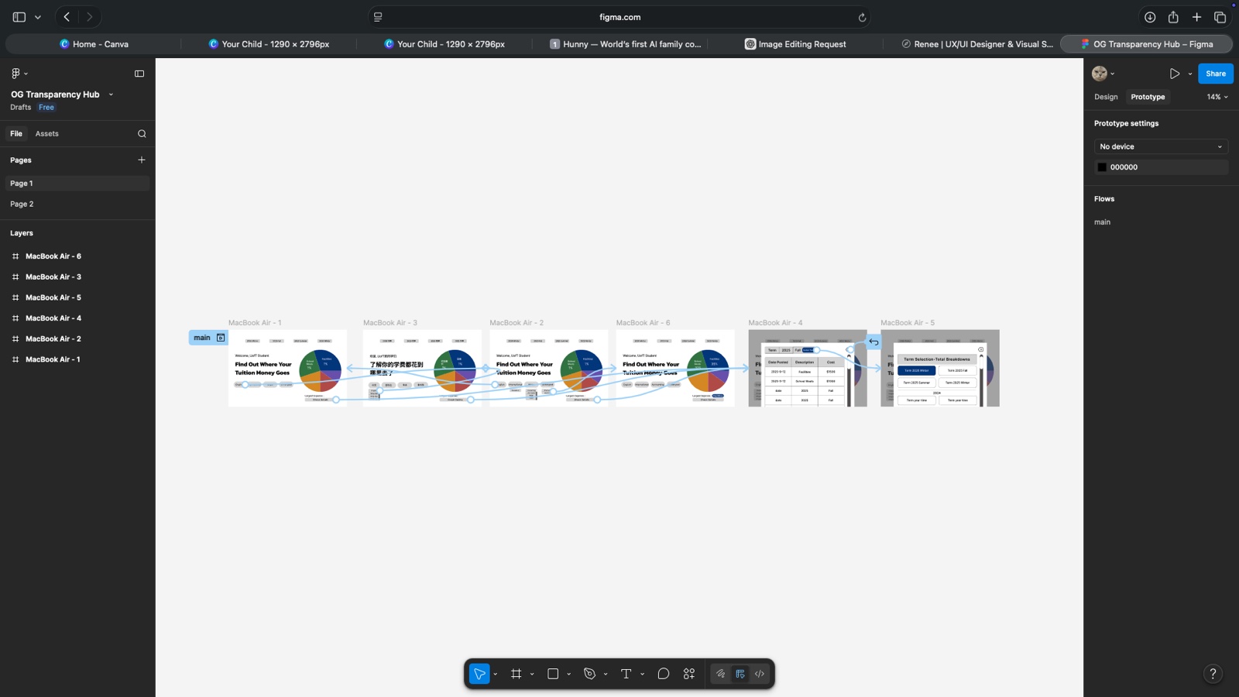
Task: Select Page 1
Action: (x=77, y=184)
